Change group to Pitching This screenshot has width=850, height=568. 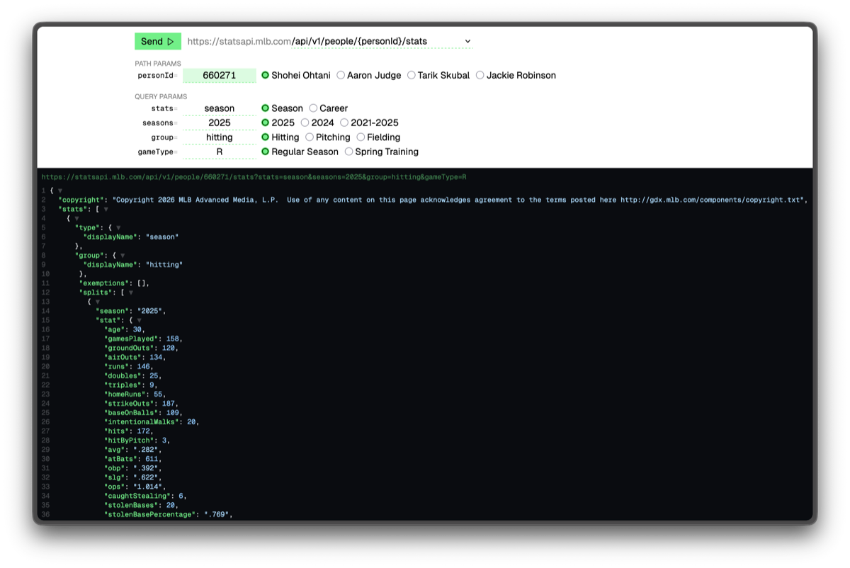tap(310, 137)
